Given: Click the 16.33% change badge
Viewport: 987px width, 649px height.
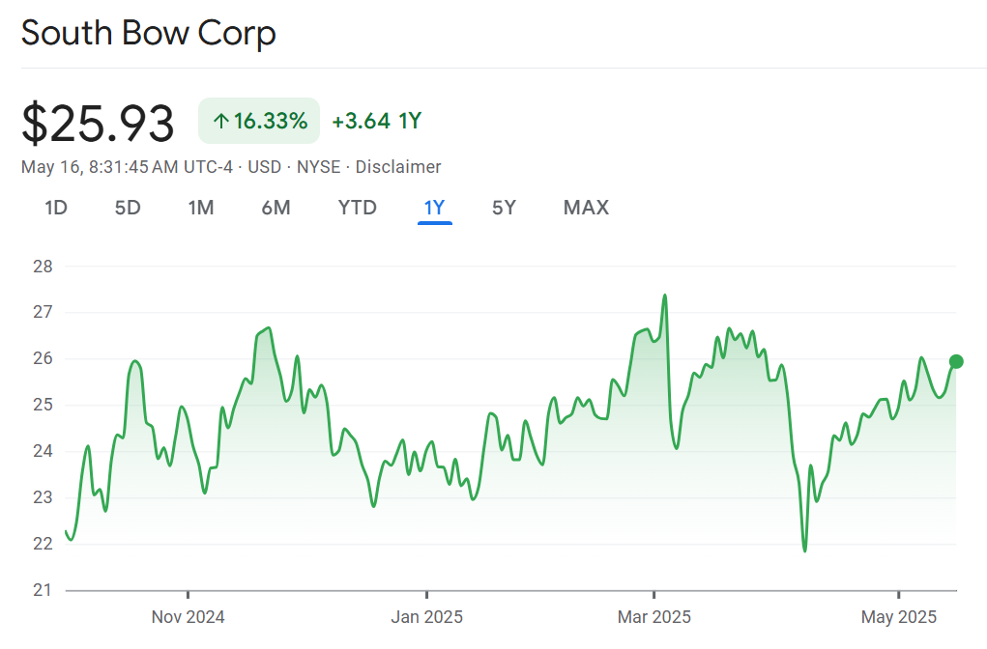Looking at the screenshot, I should coord(259,122).
